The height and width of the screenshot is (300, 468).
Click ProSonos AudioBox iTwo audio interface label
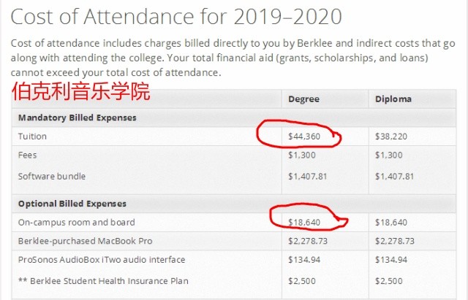tap(102, 260)
